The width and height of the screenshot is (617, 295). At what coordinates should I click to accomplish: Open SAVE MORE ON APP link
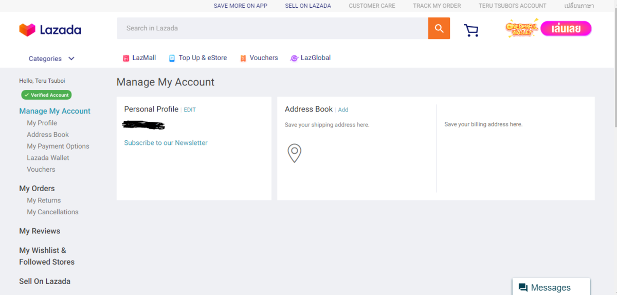(241, 6)
